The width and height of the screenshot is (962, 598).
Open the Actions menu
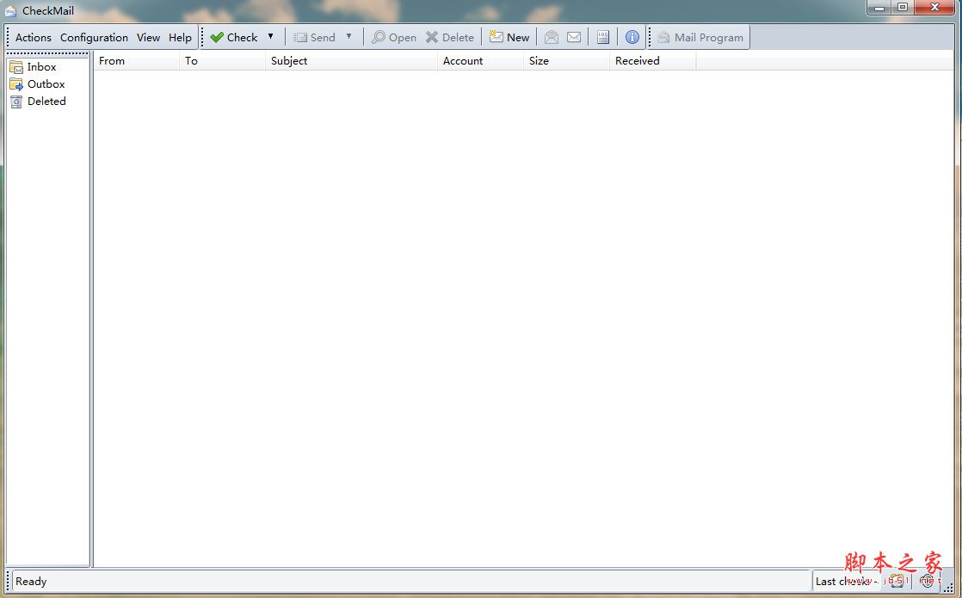[34, 37]
